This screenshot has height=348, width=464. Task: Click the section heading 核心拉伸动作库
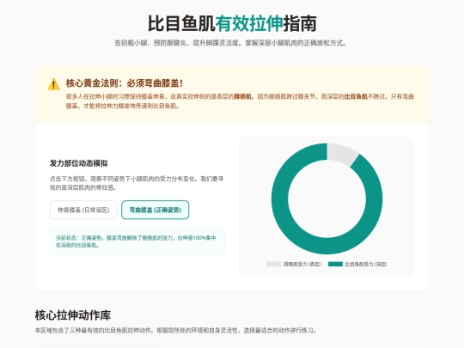pyautogui.click(x=73, y=315)
